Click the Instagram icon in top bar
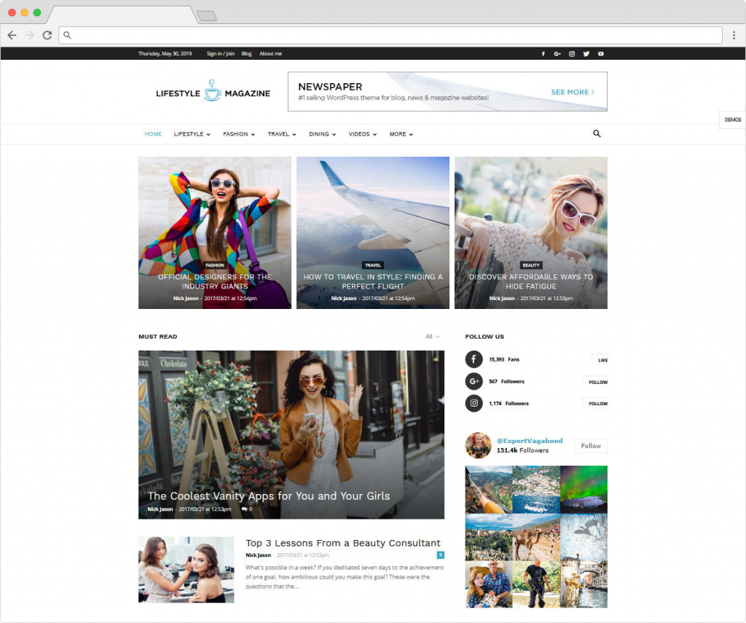Viewport: 746px width, 623px height. (x=572, y=54)
